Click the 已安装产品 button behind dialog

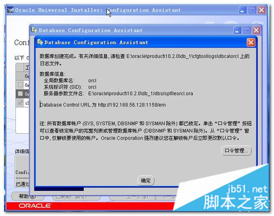76,197
